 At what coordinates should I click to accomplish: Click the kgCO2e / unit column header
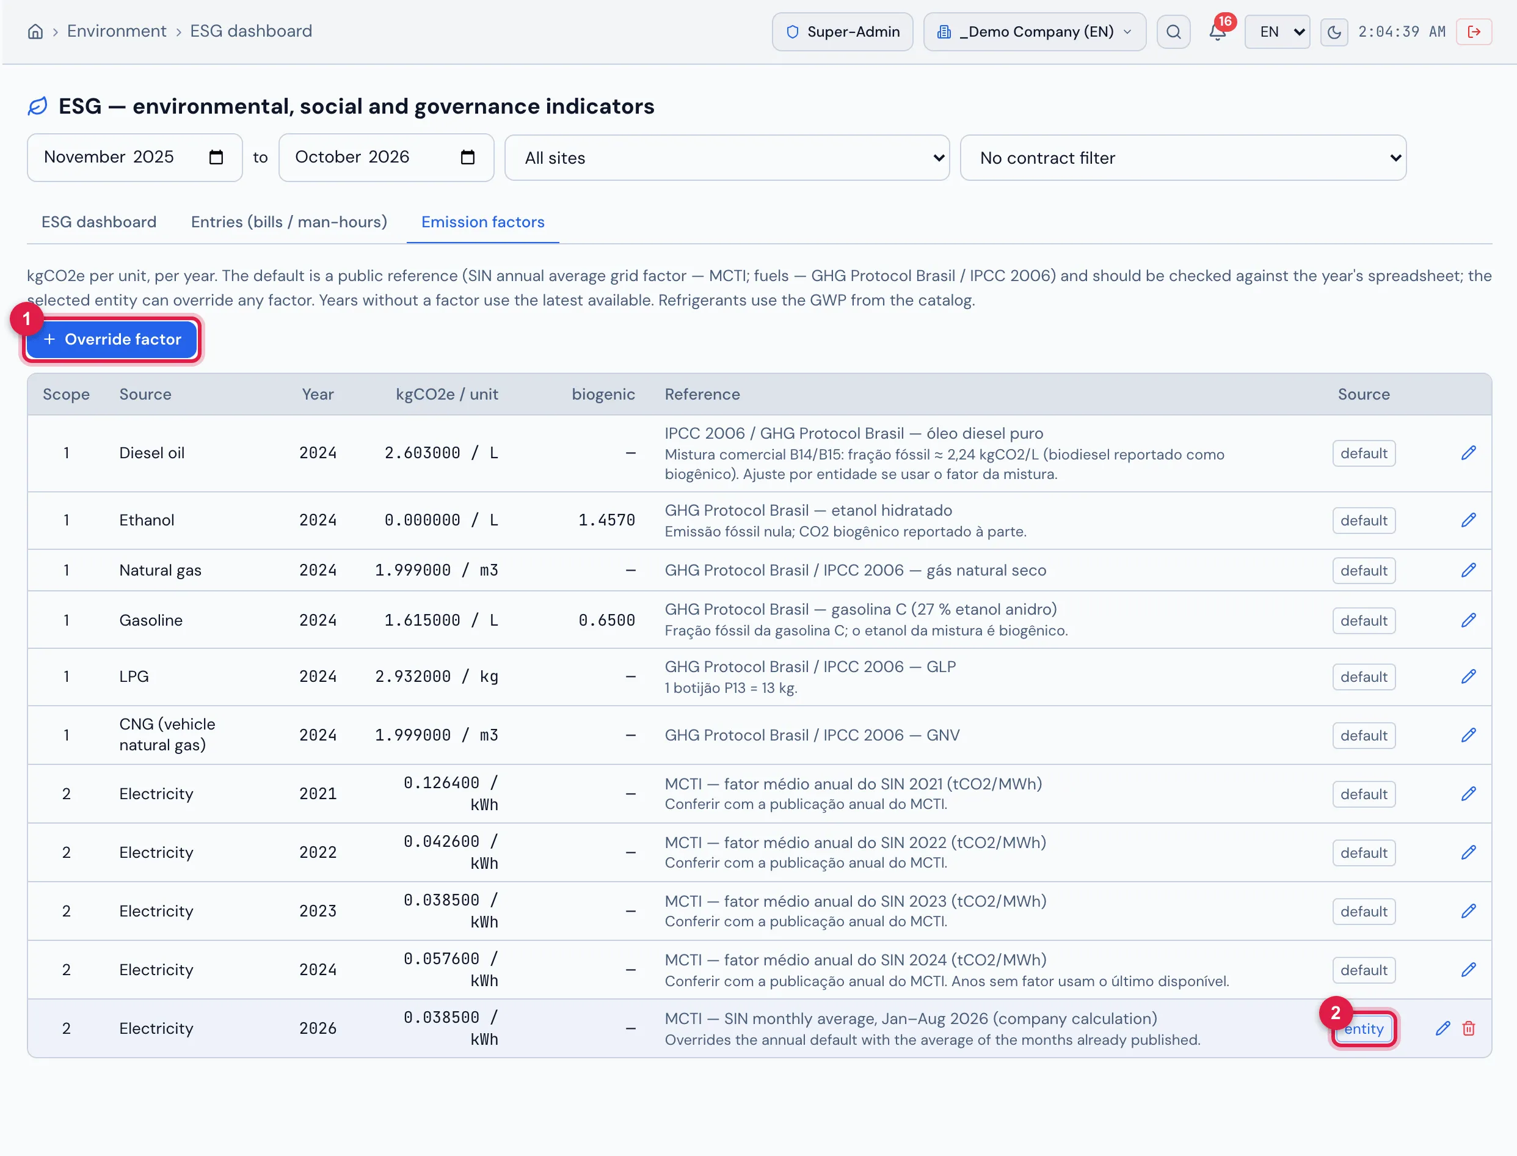[x=447, y=394]
